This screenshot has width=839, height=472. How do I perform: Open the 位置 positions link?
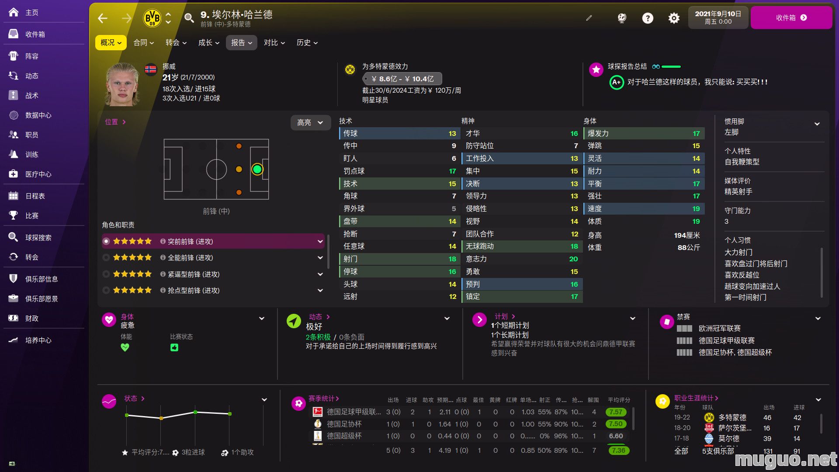tap(115, 122)
